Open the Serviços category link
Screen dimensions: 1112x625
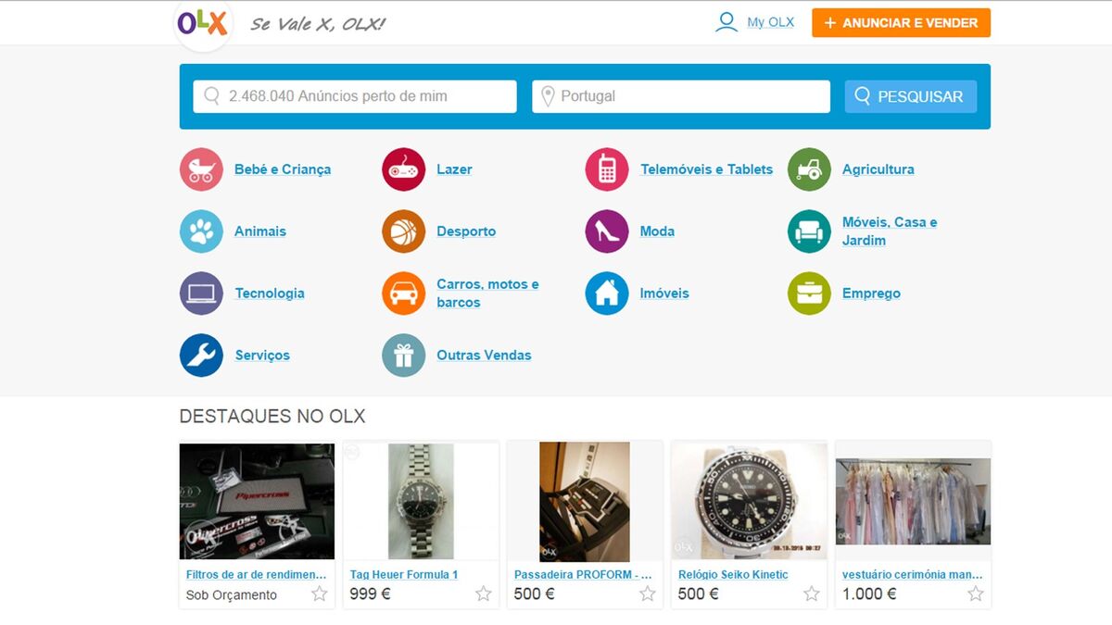[262, 356]
